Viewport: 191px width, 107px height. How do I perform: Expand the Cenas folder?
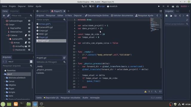click(x=5, y=81)
